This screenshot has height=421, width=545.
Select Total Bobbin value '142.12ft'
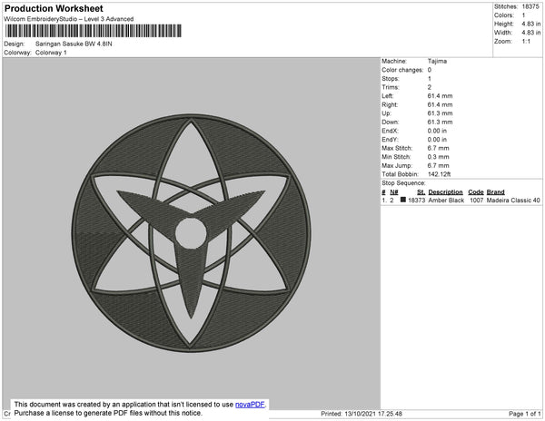click(440, 174)
